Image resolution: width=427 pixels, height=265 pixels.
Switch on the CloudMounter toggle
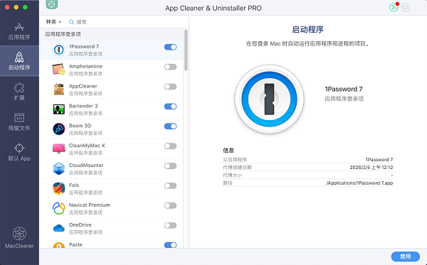tap(171, 166)
